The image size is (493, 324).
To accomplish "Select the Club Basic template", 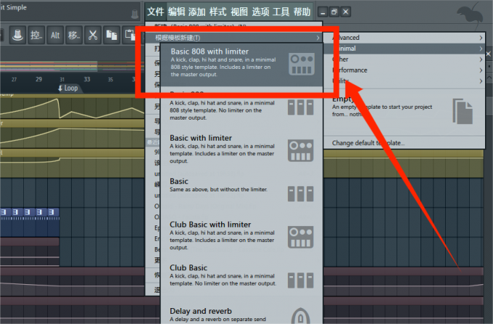I will pos(241,280).
